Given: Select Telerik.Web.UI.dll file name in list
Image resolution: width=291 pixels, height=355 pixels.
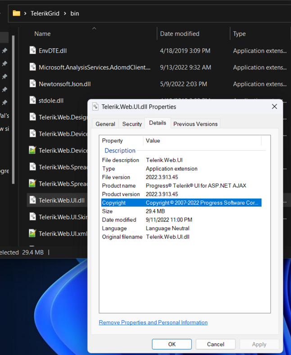Looking at the screenshot, I should (x=62, y=200).
